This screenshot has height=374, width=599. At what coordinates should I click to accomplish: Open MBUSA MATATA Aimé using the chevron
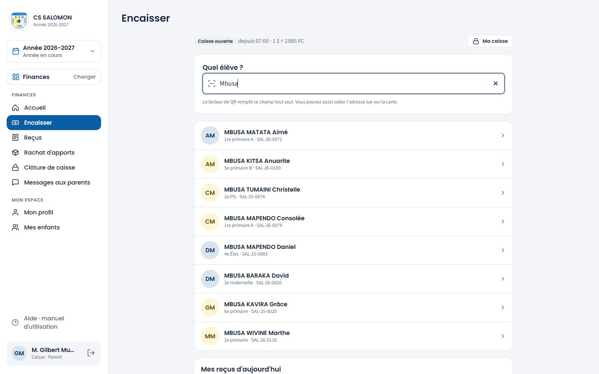click(503, 135)
